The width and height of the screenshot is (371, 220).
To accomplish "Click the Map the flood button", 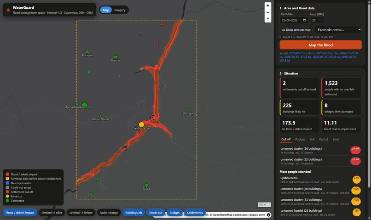I will [321, 45].
